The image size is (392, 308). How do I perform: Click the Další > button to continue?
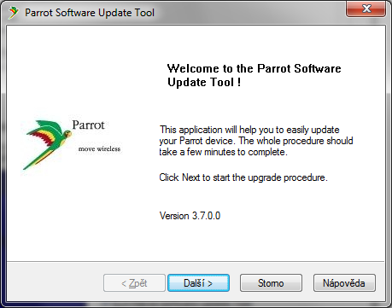198,282
